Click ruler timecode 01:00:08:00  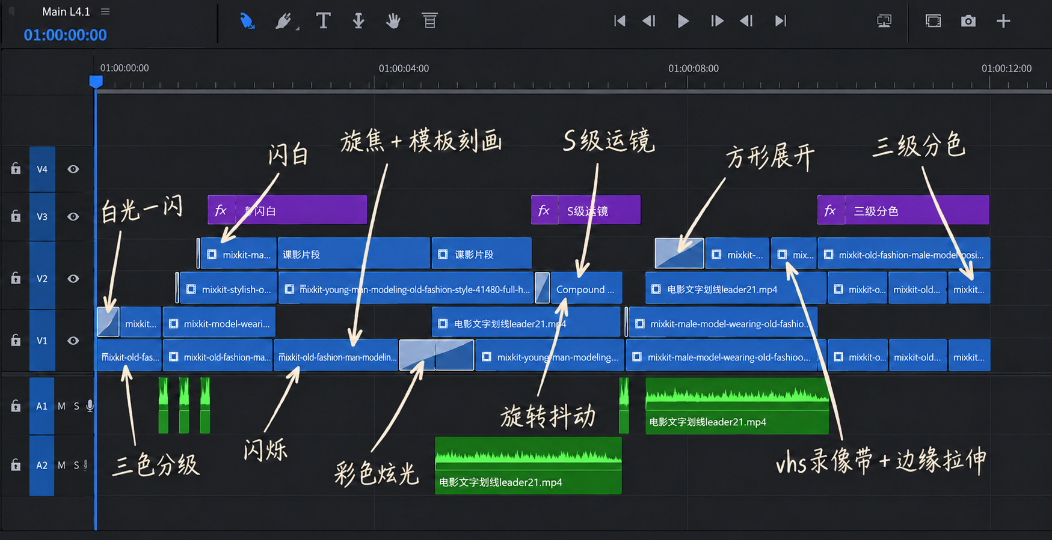[x=693, y=68]
